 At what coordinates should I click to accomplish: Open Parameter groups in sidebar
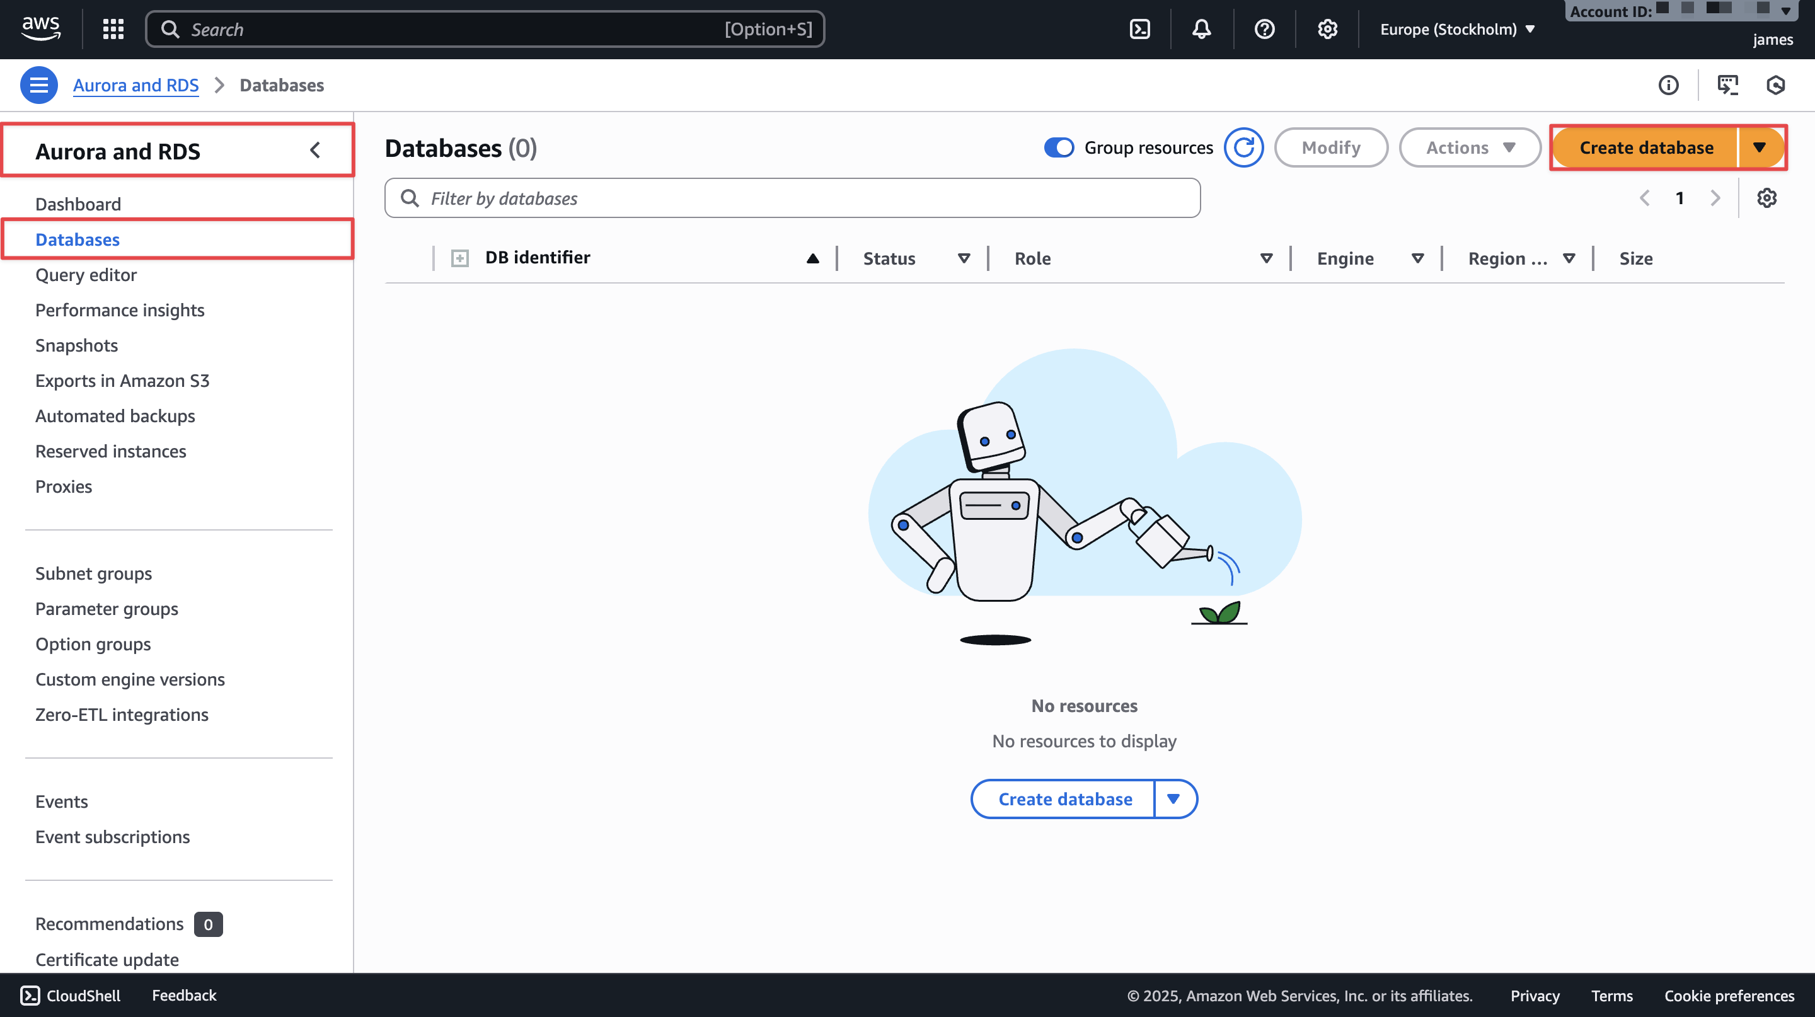point(107,609)
